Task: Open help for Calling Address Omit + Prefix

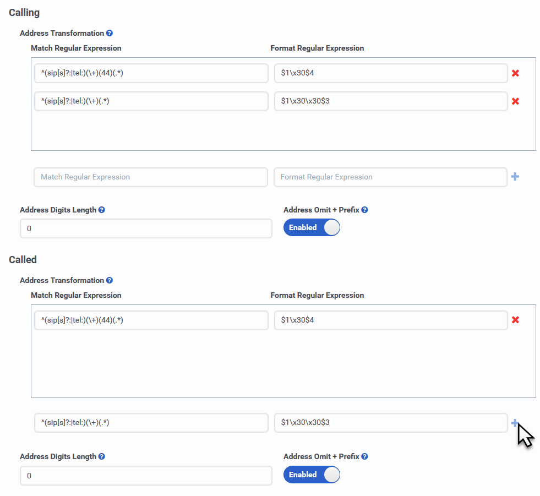Action: pos(364,210)
